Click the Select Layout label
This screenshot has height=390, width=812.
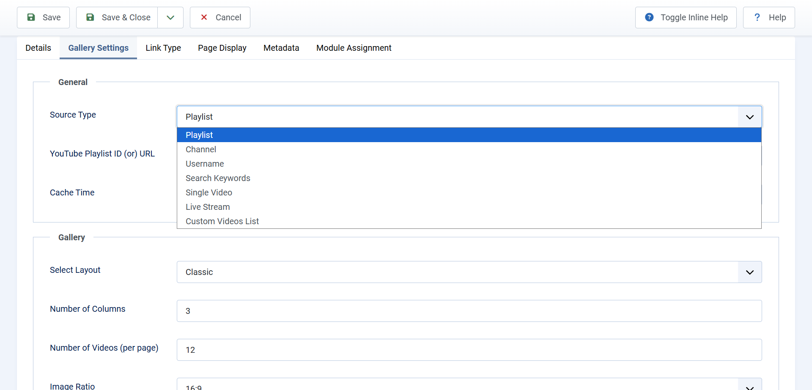click(75, 270)
